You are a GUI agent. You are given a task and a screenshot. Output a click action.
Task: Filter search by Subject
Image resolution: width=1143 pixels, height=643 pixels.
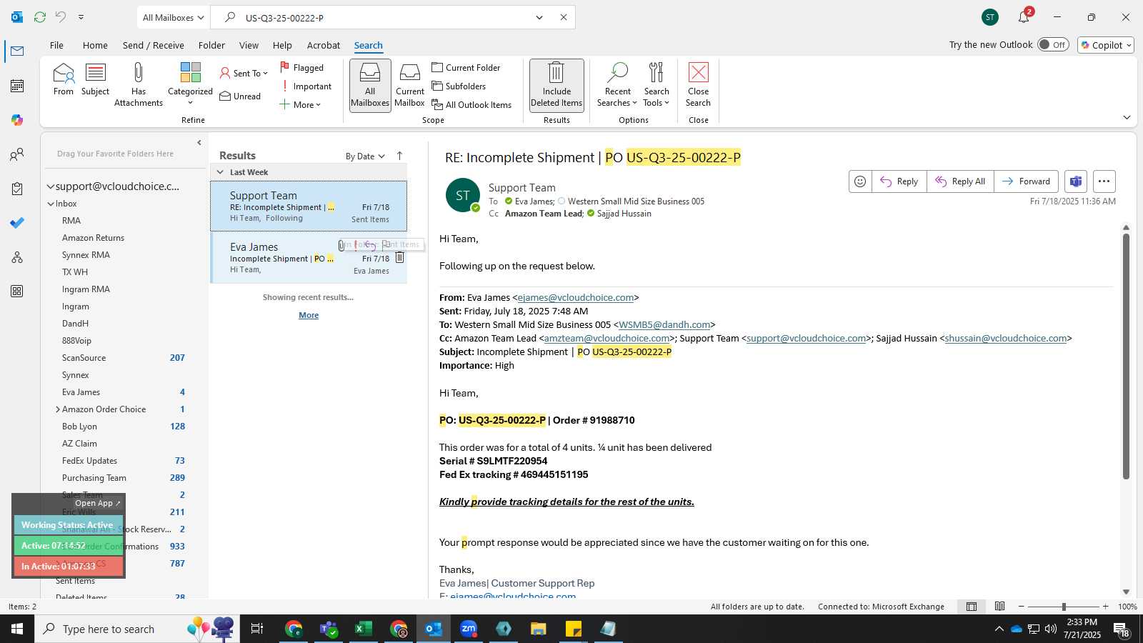[95, 79]
